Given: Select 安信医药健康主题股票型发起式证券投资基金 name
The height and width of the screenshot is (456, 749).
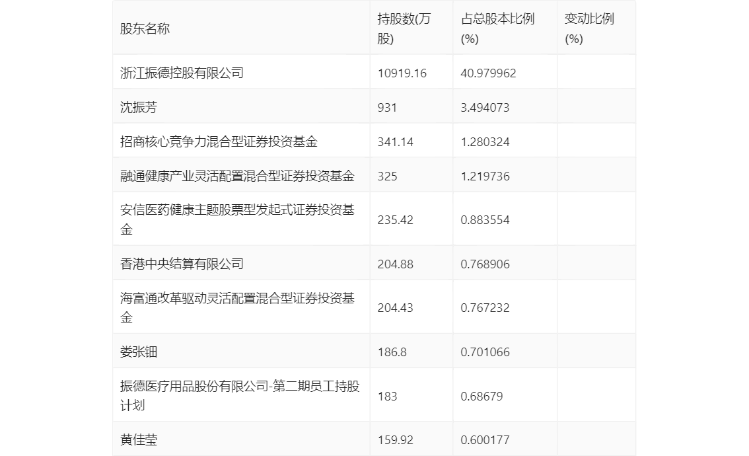Looking at the screenshot, I should (x=237, y=219).
